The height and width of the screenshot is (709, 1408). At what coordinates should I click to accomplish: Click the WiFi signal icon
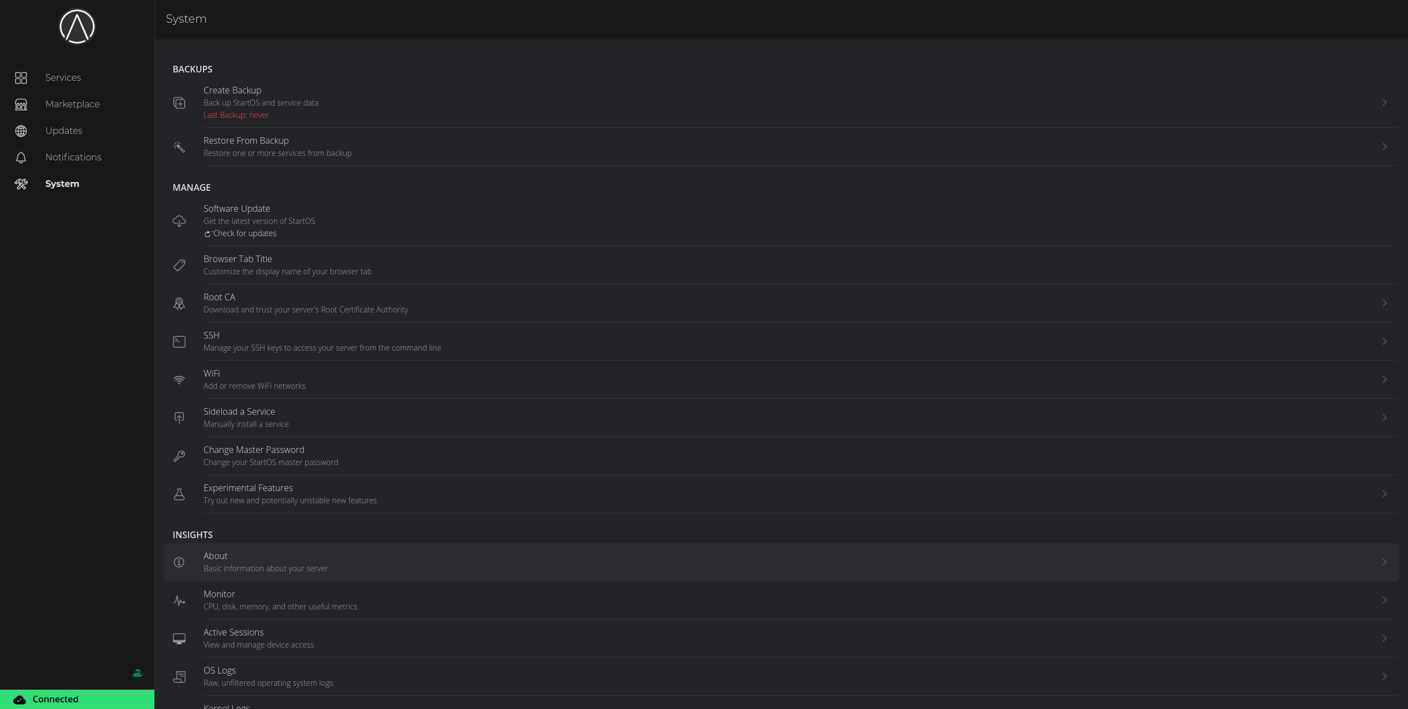click(x=179, y=379)
